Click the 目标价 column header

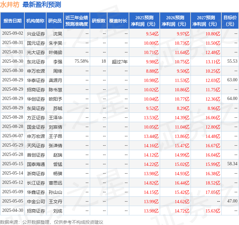click(x=230, y=21)
